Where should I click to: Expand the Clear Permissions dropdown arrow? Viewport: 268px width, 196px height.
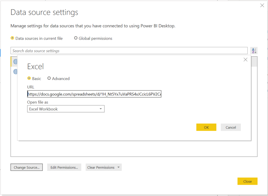click(119, 168)
